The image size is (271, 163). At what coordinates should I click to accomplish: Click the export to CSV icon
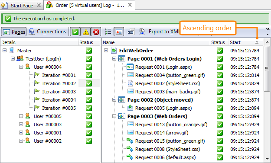tap(131, 32)
